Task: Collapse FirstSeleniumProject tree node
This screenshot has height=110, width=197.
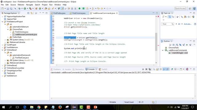Action: tap(2, 22)
